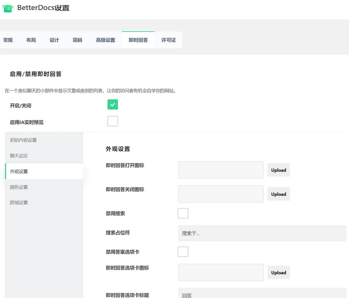This screenshot has height=298, width=349.
Task: Click the 启用IA实时预览 label
Action: click(x=27, y=122)
